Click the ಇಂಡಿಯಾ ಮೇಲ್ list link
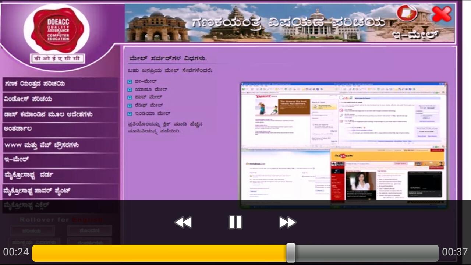 tap(152, 113)
